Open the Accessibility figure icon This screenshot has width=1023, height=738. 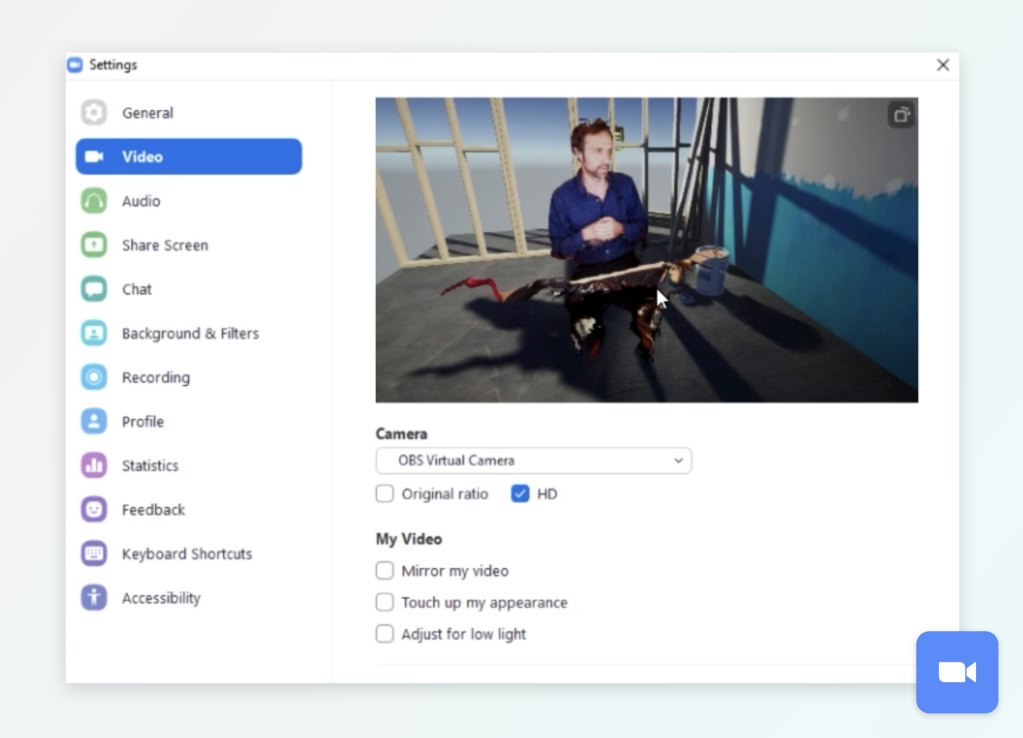(94, 598)
